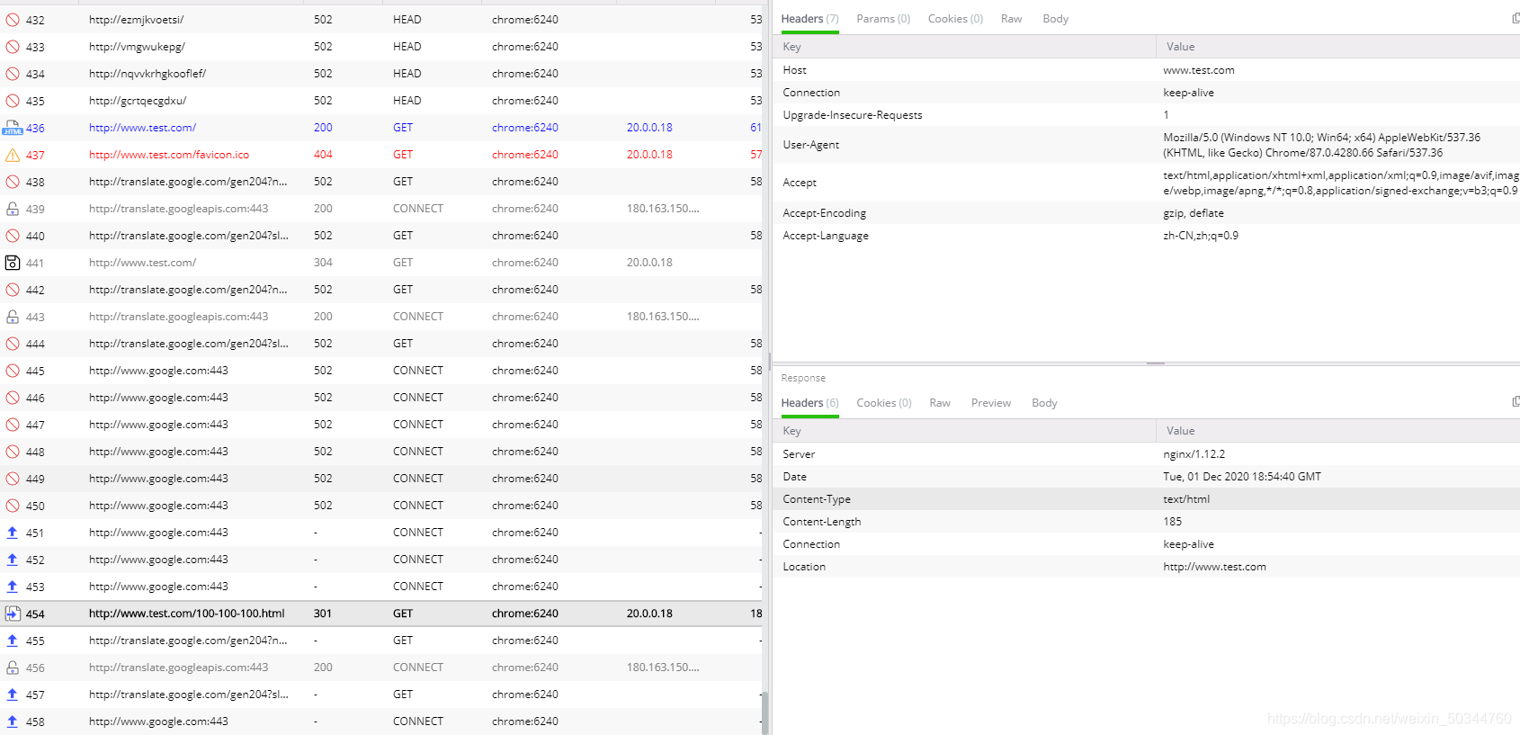Click the blocked icon on row 432

[x=13, y=20]
